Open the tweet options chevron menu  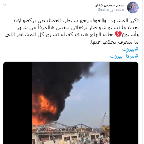click(x=4, y=5)
